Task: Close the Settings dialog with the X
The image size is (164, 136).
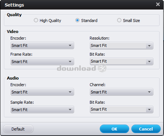Action: (158, 4)
